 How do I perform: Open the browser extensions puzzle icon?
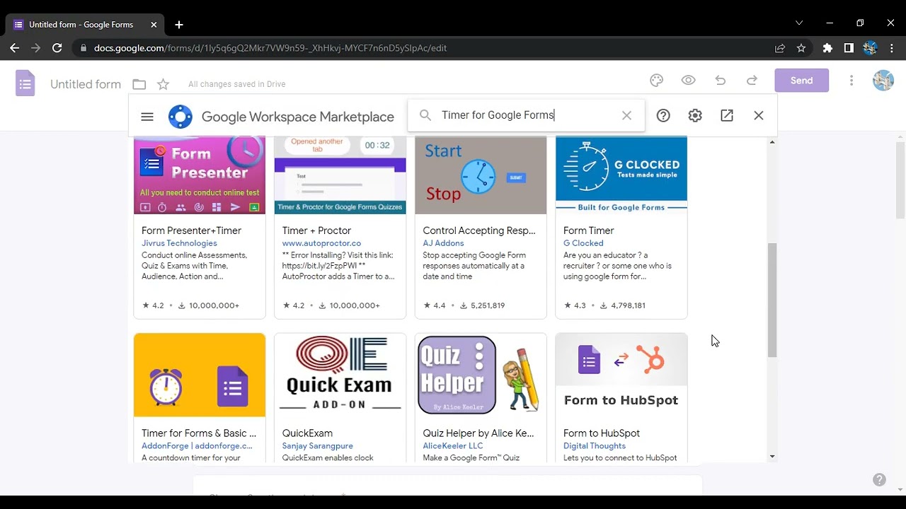(827, 48)
